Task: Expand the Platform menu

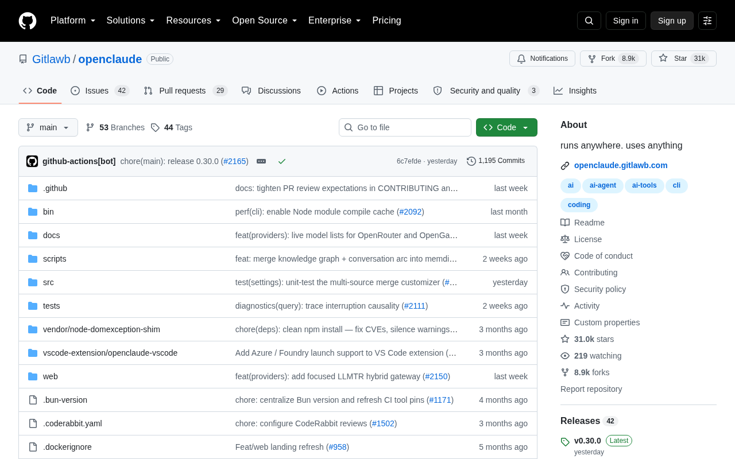Action: (73, 21)
